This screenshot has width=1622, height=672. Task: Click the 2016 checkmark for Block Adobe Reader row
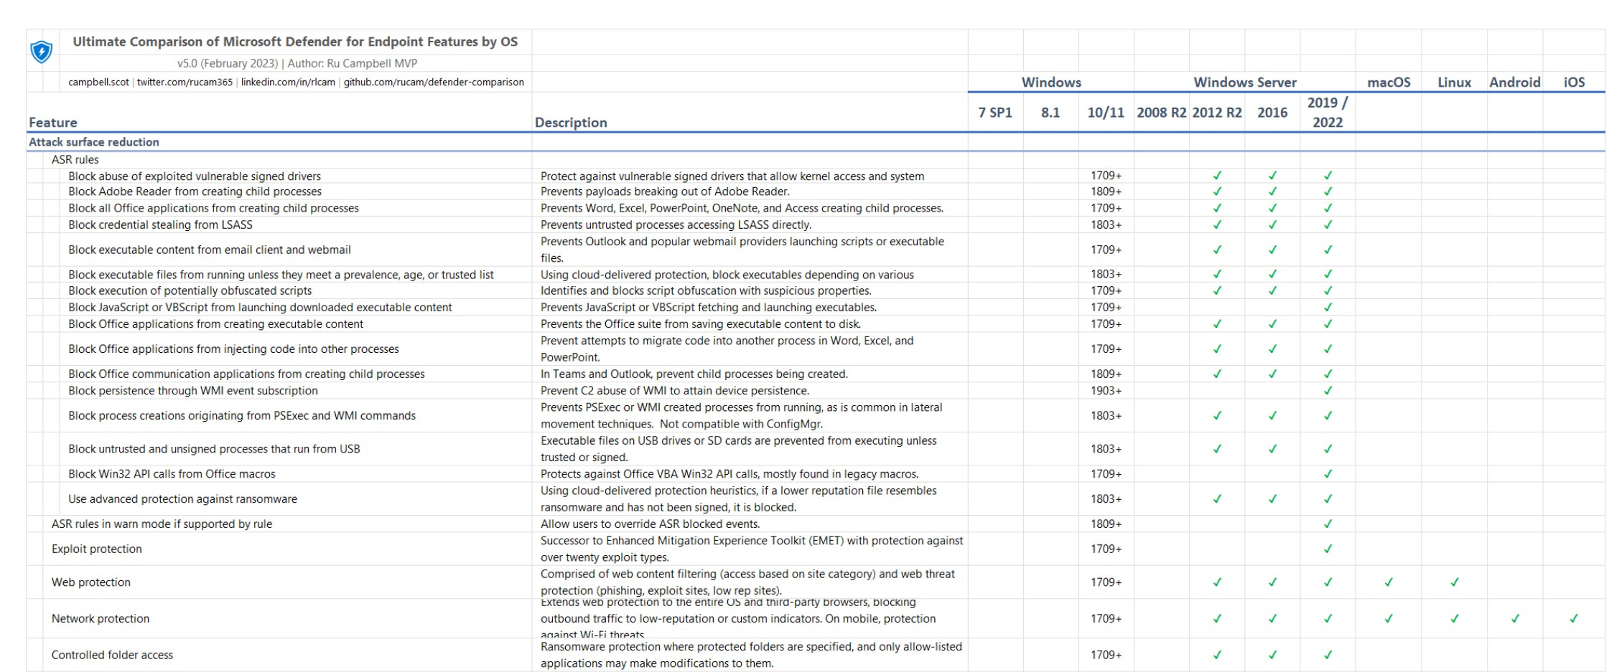pos(1272,191)
